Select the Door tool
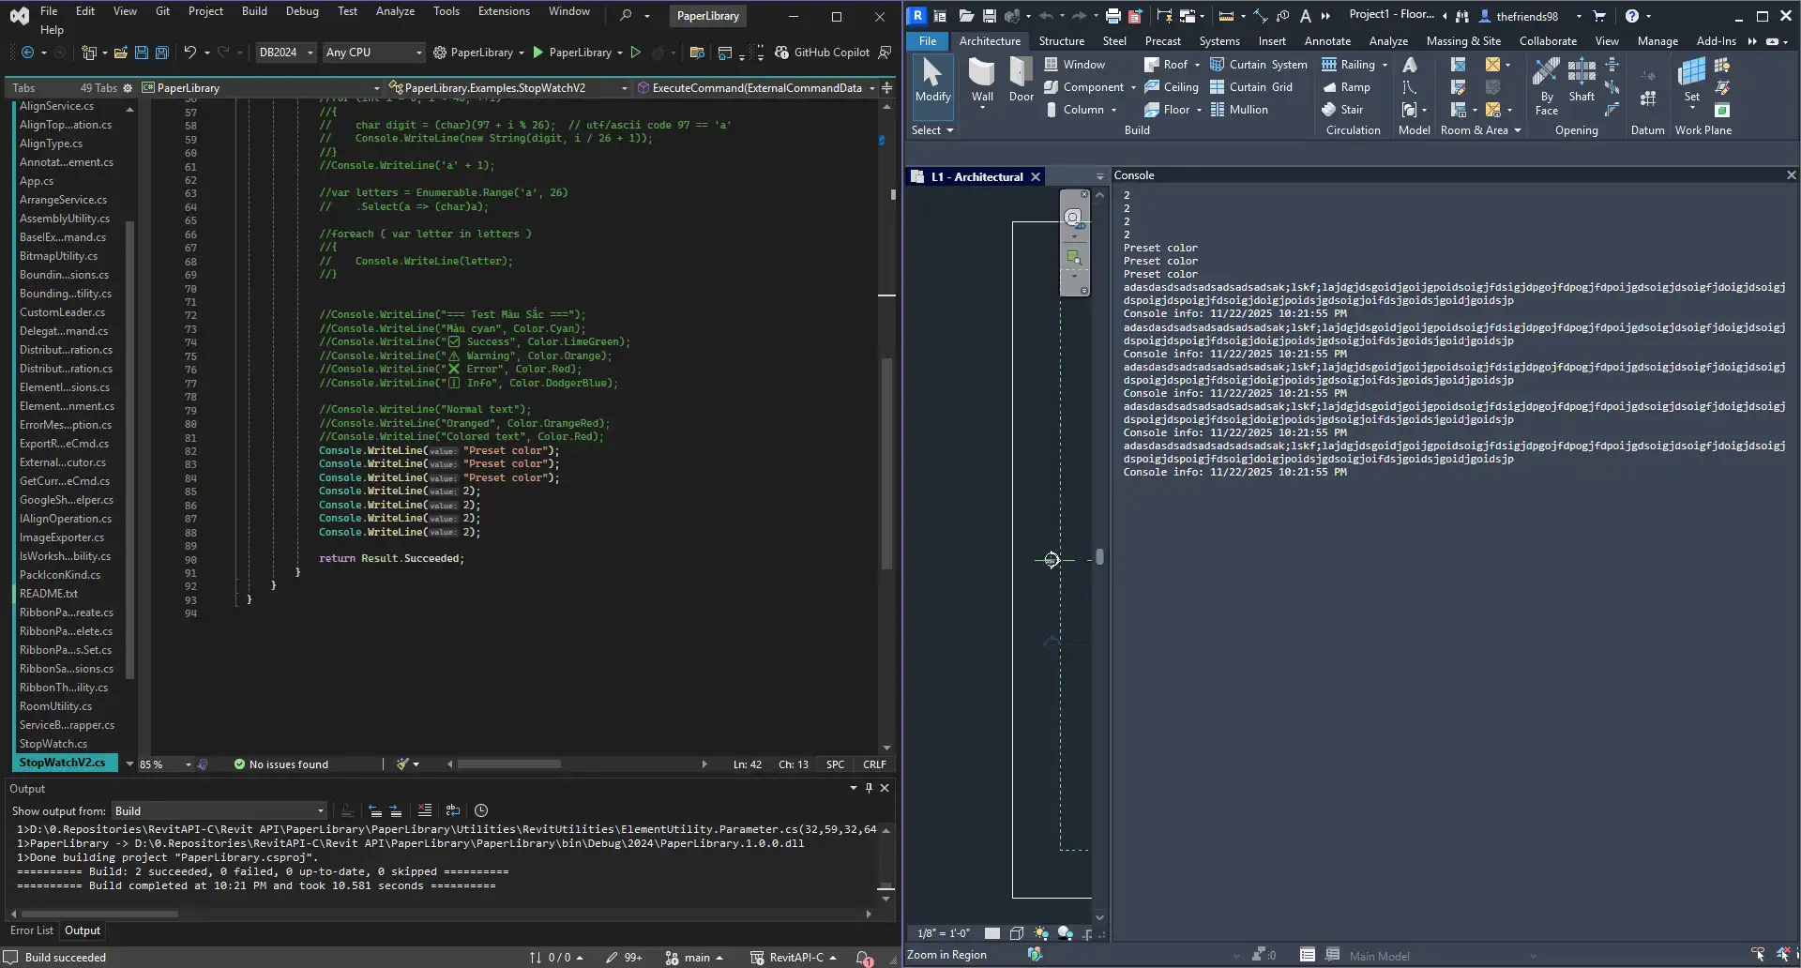The image size is (1801, 968). tap(1021, 84)
